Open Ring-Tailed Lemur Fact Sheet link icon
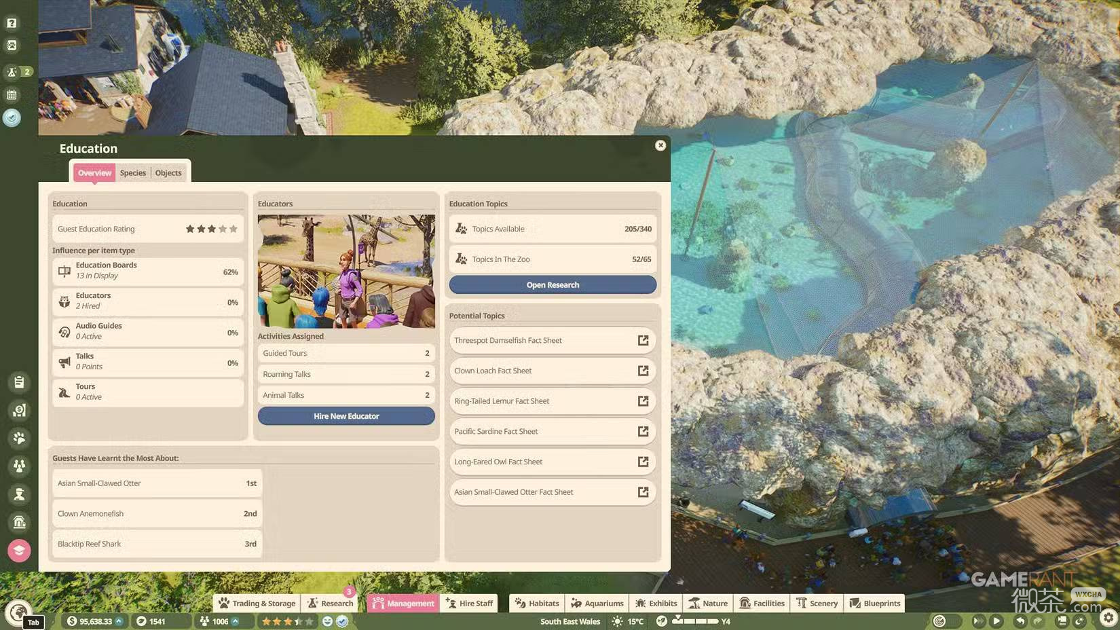1120x630 pixels. tap(643, 401)
